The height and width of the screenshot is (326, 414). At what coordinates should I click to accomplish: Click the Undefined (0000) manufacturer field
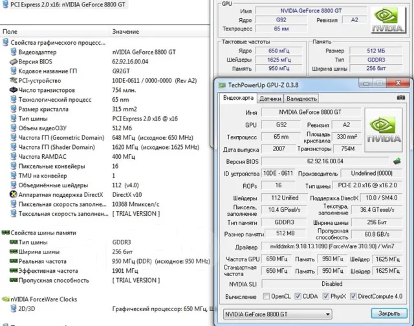[371, 173]
